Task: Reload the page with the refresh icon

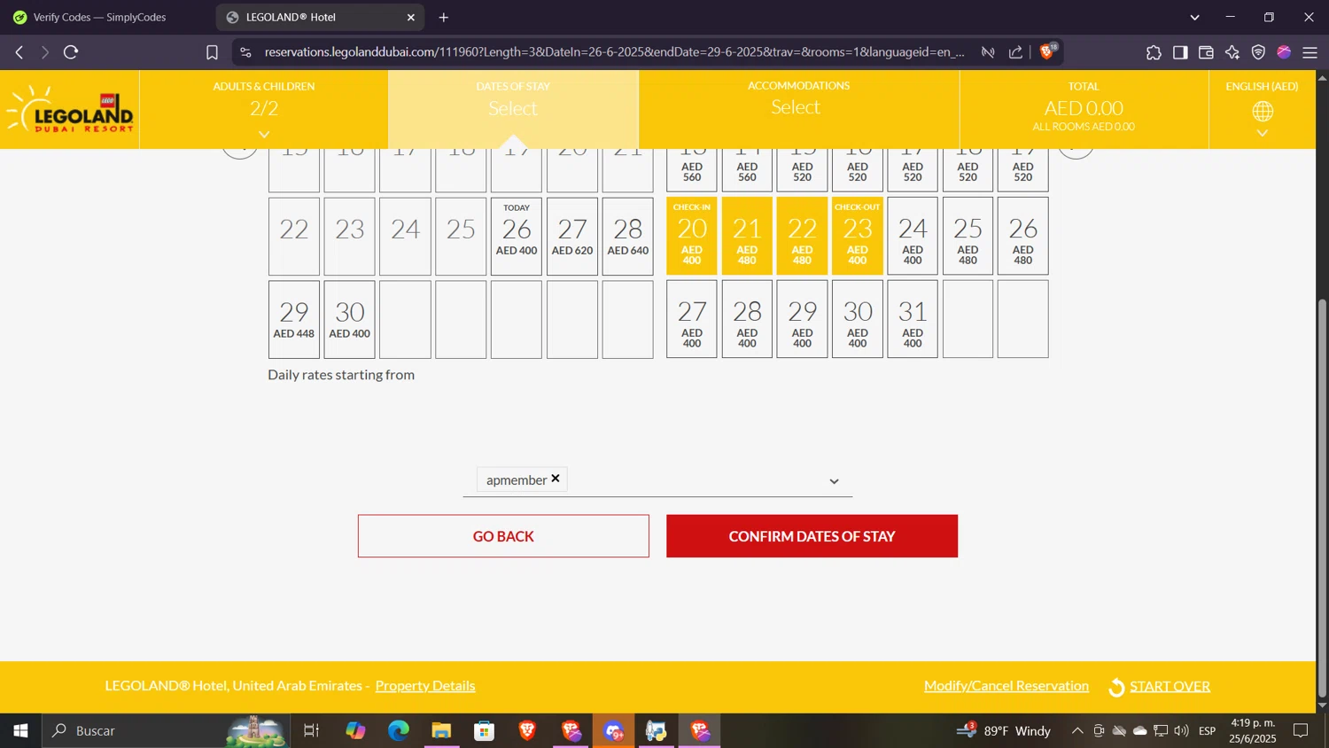Action: coord(71,52)
